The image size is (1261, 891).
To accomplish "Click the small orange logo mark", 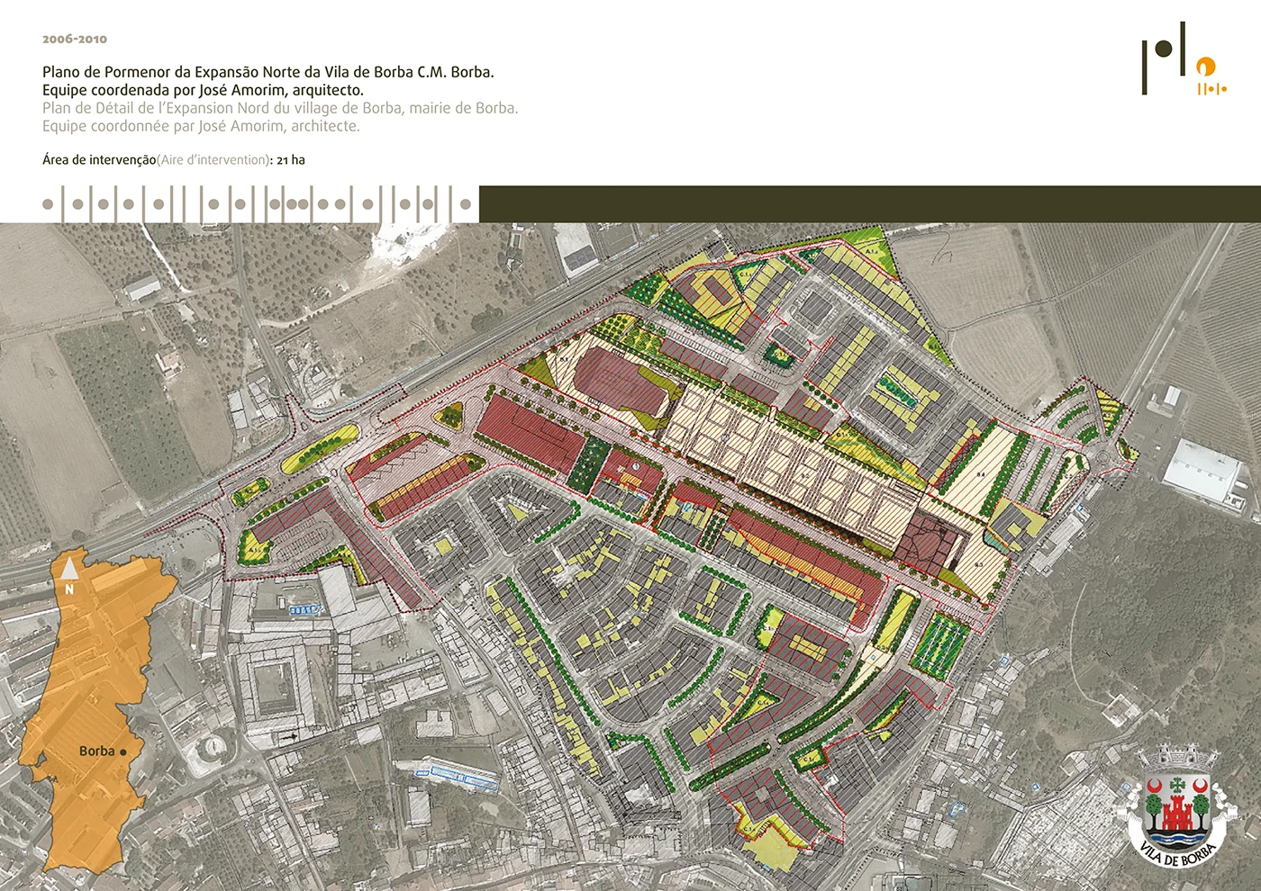I will coord(1210,76).
